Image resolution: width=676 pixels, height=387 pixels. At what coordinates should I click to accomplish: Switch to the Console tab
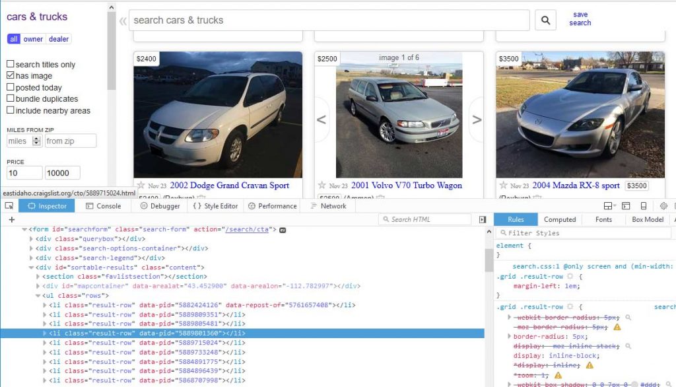pyautogui.click(x=103, y=206)
